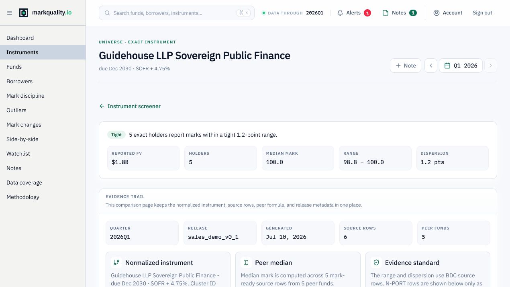
Task: Click the Guidehouse LLP Sovereign Public Finance title
Action: point(194,55)
